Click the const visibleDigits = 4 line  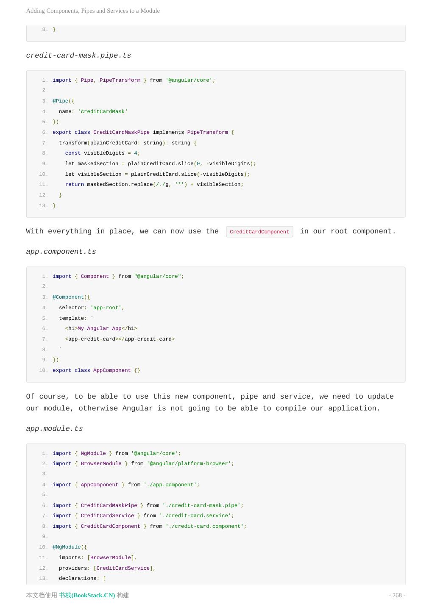(102, 153)
